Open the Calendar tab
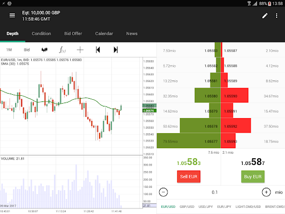 (x=104, y=33)
